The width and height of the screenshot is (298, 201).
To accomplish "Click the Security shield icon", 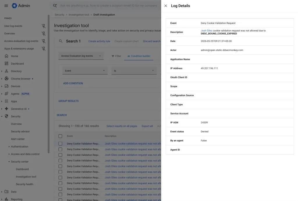I will pos(6,116).
